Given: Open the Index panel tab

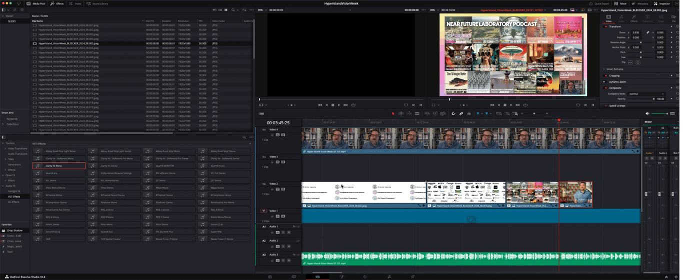Looking at the screenshot, I should (x=75, y=3).
